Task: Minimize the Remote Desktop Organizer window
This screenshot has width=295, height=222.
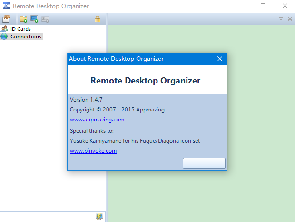Action: 242,6
